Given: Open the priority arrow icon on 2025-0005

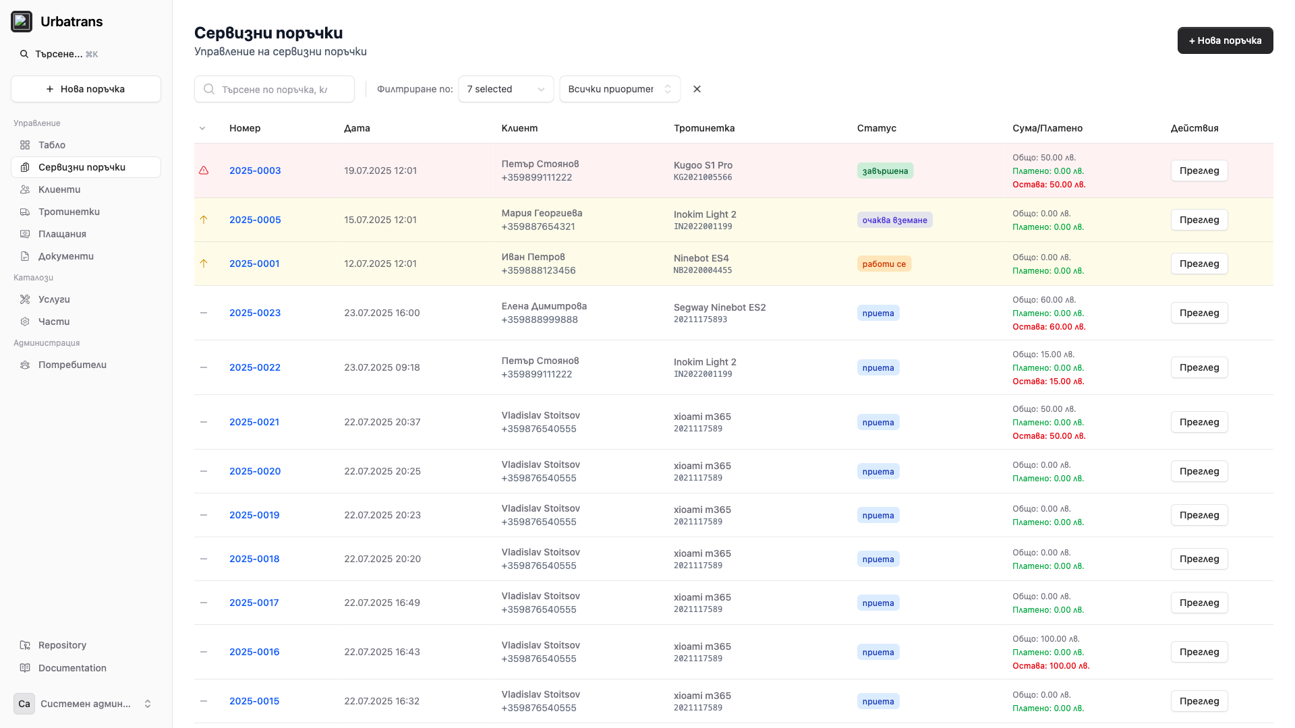Looking at the screenshot, I should pyautogui.click(x=204, y=220).
